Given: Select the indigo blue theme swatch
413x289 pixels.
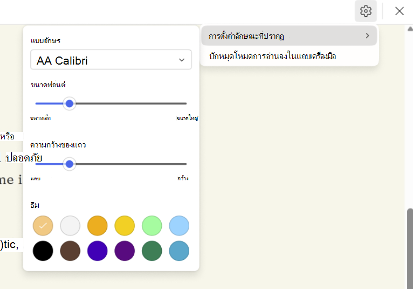Looking at the screenshot, I should pos(98,251).
